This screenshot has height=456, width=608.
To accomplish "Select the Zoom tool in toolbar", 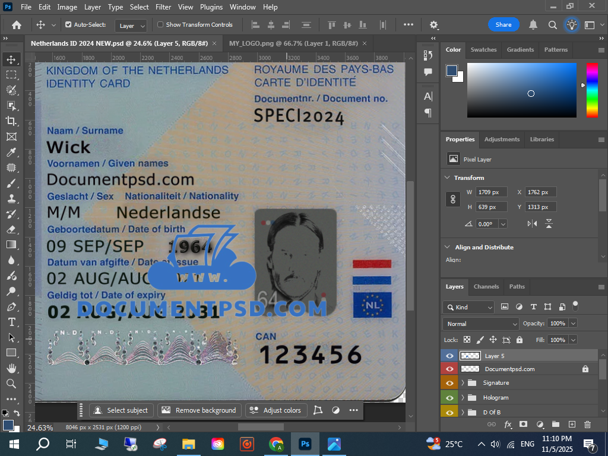I will pyautogui.click(x=11, y=384).
